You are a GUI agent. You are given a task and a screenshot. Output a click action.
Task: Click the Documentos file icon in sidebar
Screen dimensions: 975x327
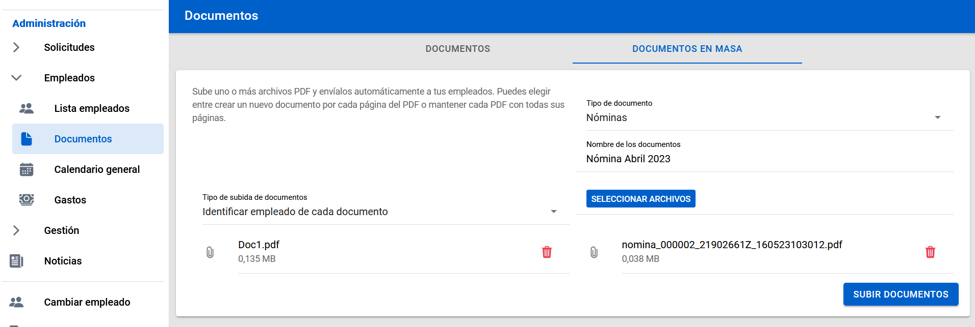[27, 139]
